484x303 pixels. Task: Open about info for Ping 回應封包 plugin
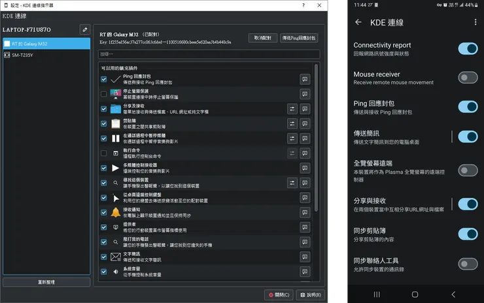[x=305, y=79]
